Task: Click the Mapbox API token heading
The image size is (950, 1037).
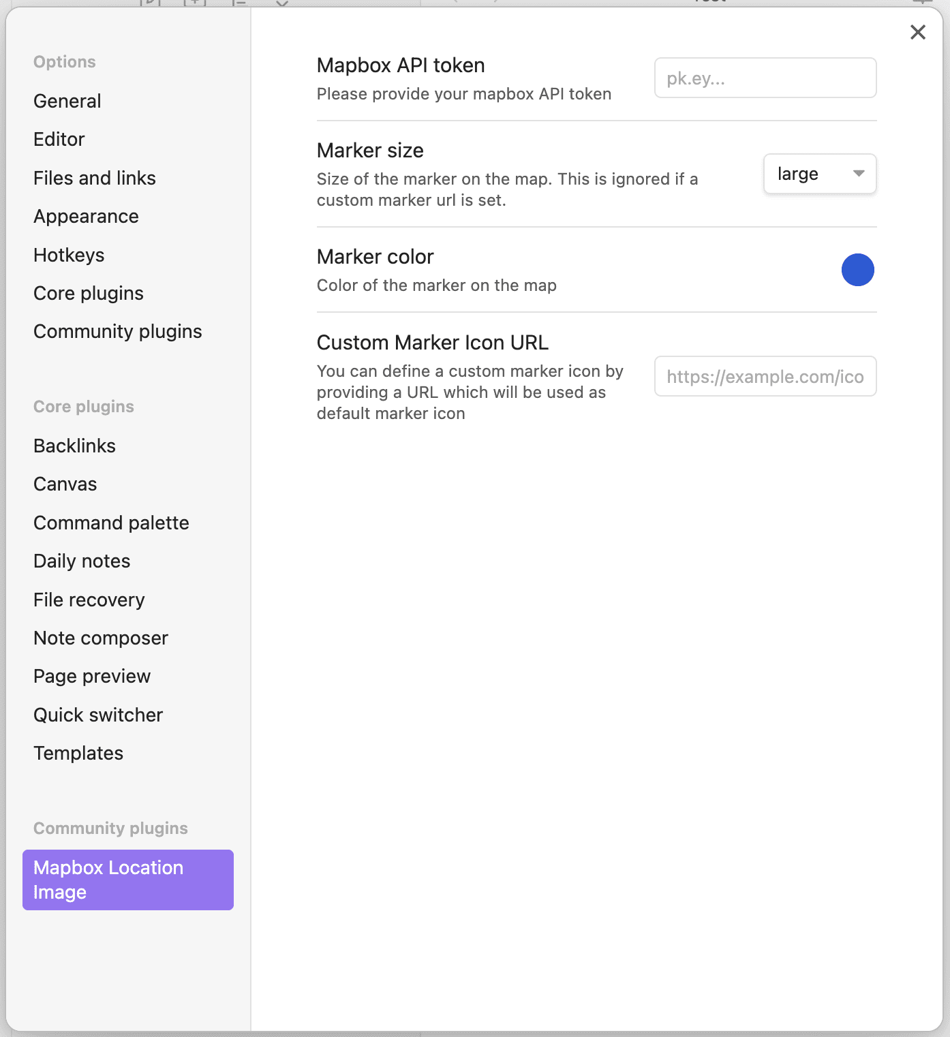Action: click(401, 65)
